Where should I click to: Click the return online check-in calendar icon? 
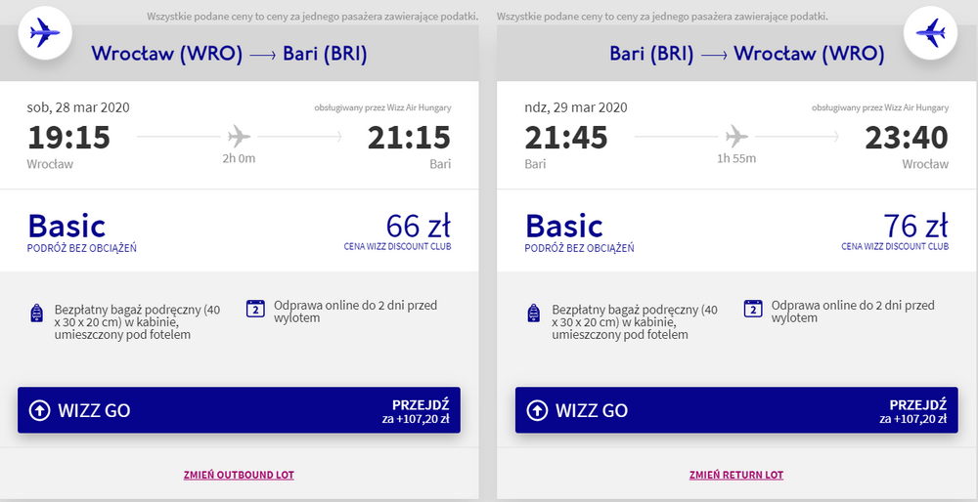753,309
